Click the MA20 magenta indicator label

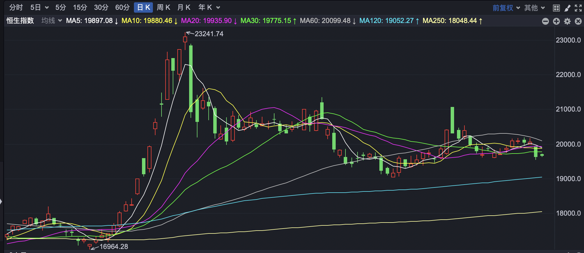coord(206,21)
